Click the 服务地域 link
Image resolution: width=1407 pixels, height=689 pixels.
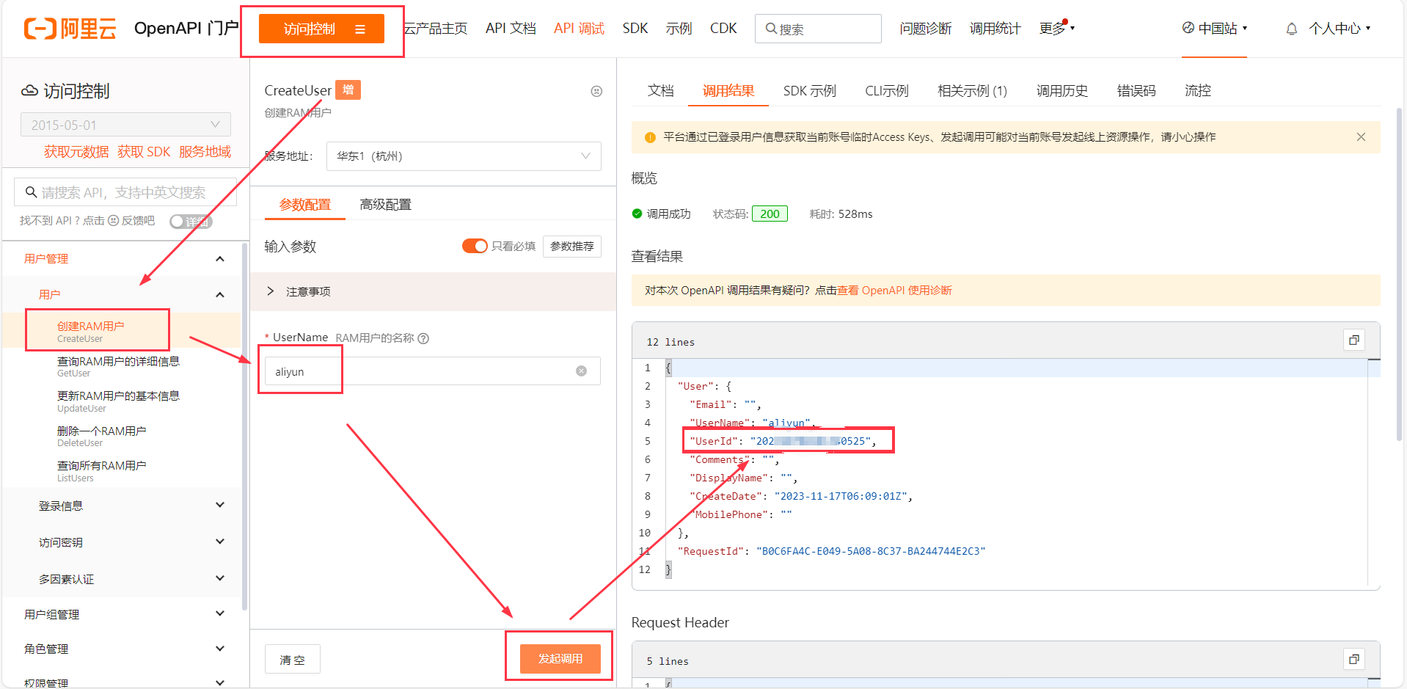click(205, 152)
